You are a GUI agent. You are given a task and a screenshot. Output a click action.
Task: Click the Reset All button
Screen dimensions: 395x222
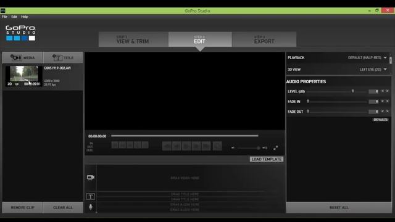(339, 207)
